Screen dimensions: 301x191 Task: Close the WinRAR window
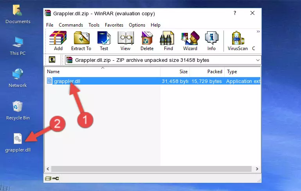[x=252, y=13]
